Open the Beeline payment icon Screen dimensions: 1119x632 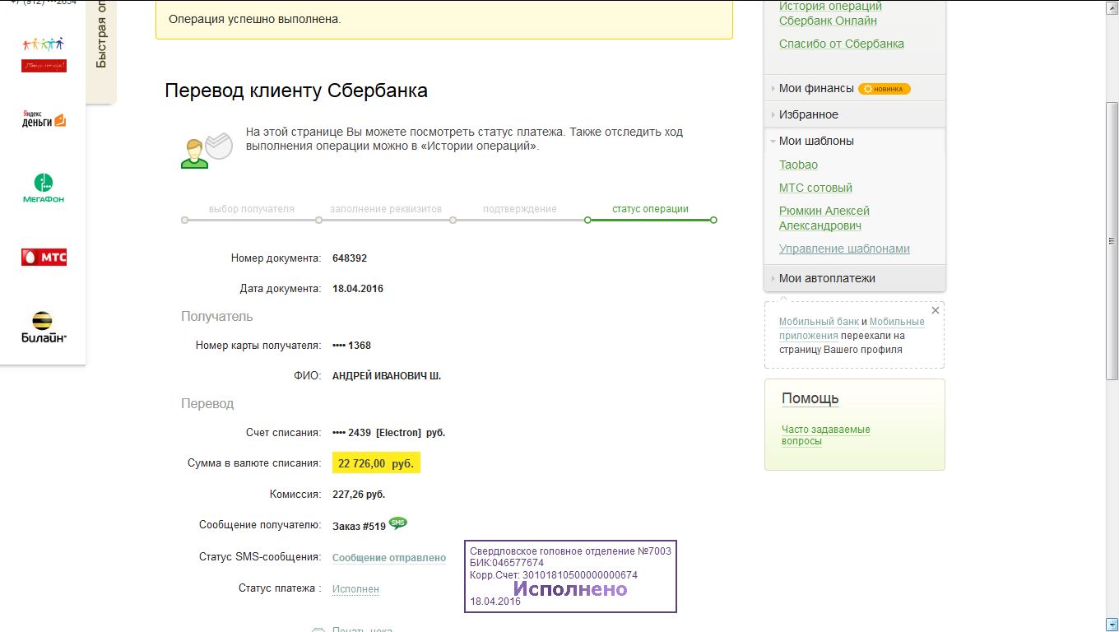pos(44,327)
